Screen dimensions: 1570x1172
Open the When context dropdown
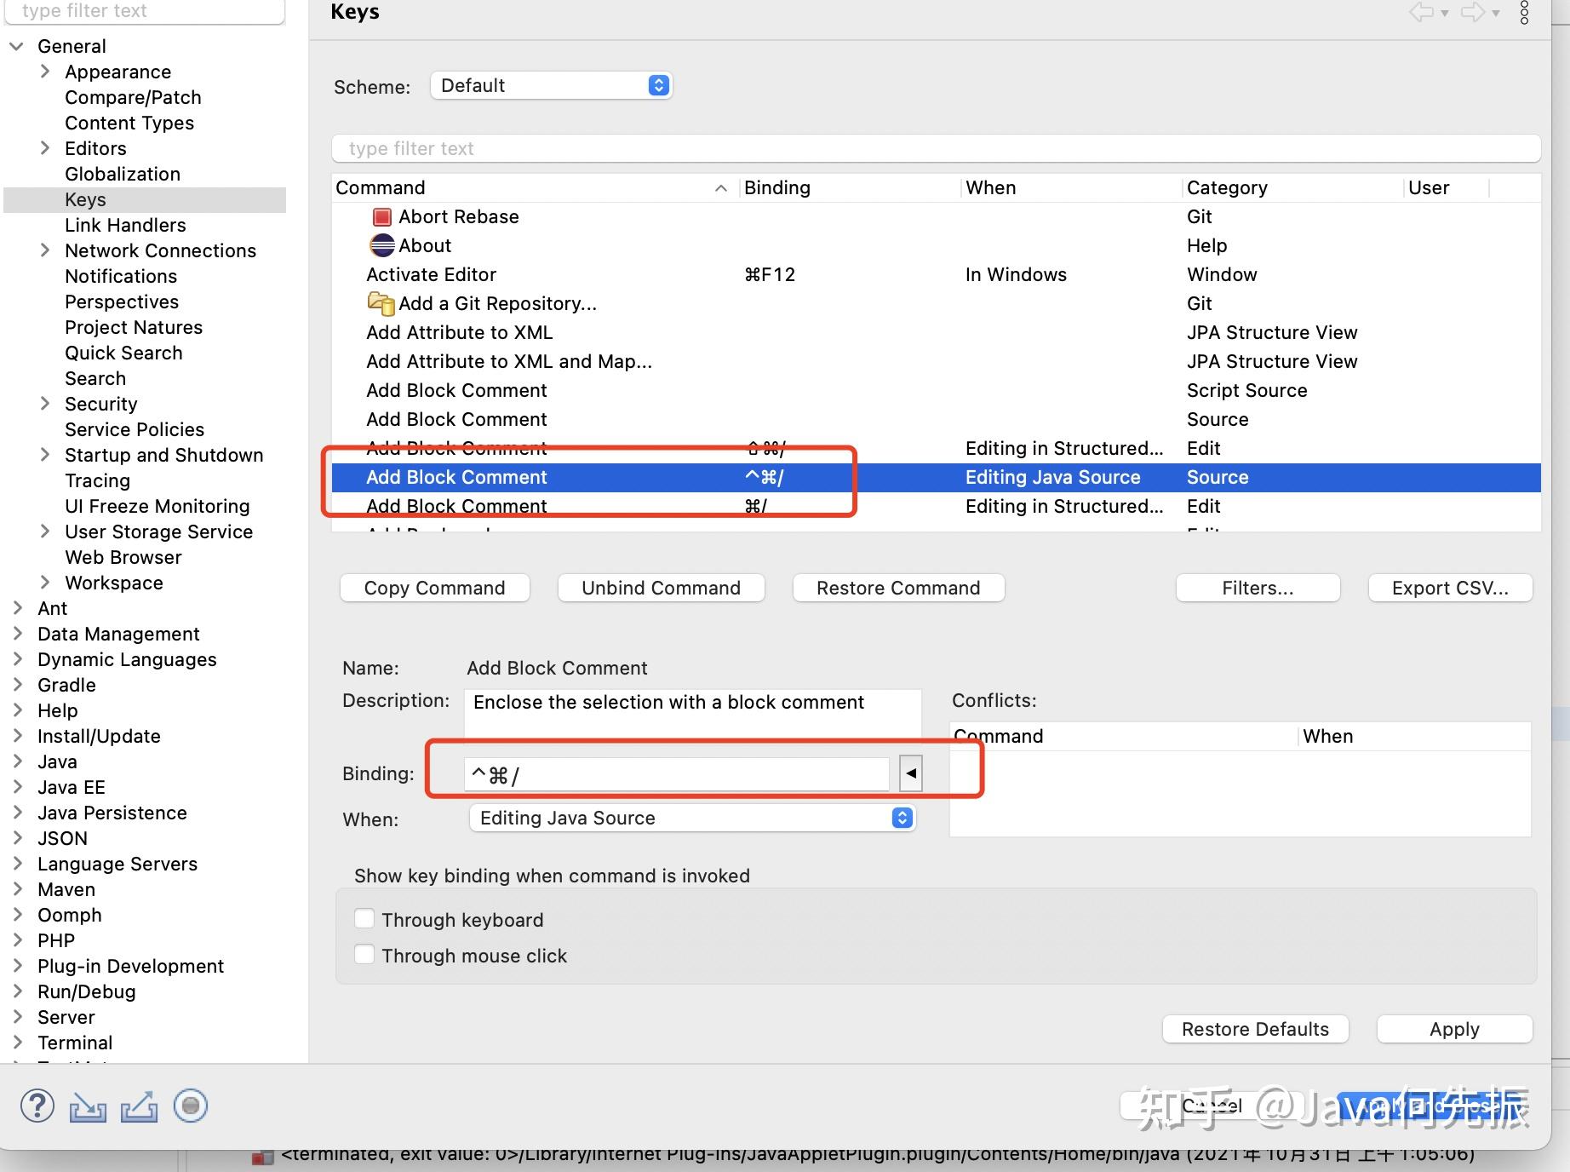692,818
